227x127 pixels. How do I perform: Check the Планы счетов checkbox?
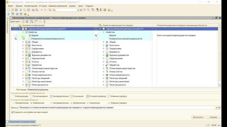26,72
